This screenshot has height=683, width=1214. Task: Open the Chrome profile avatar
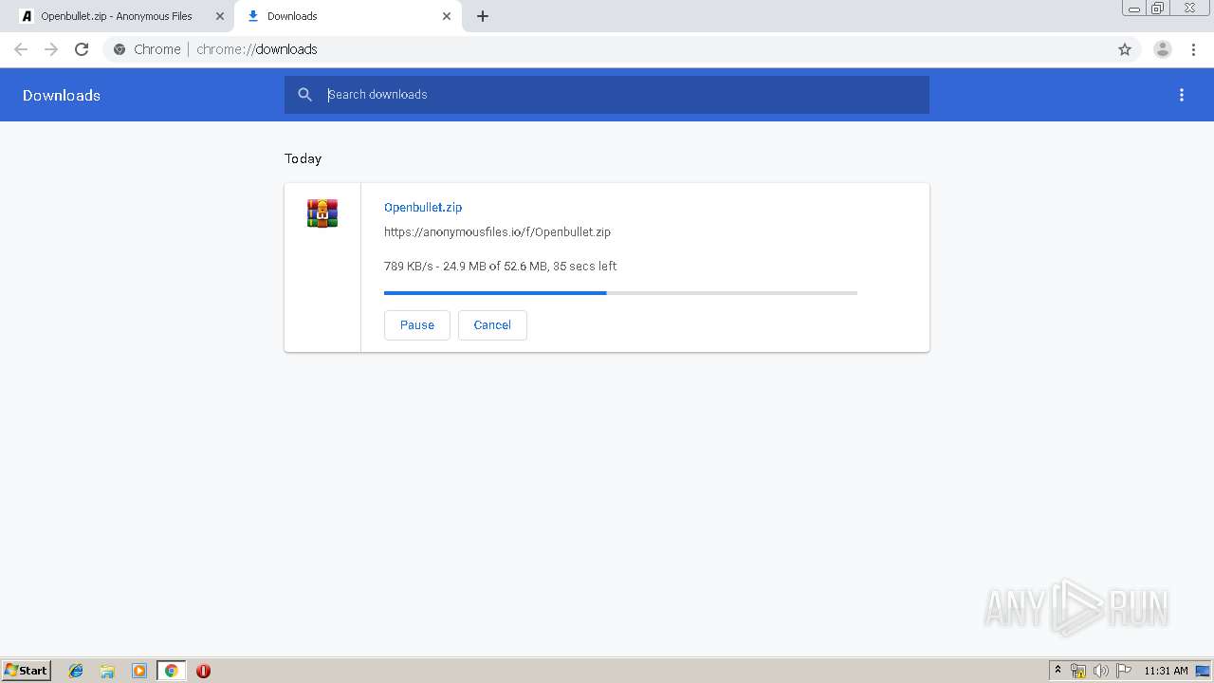1162,49
